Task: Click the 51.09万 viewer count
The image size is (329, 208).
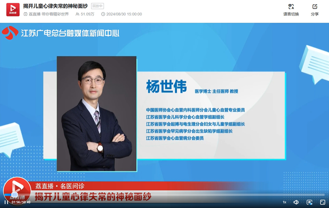Action: pos(88,14)
